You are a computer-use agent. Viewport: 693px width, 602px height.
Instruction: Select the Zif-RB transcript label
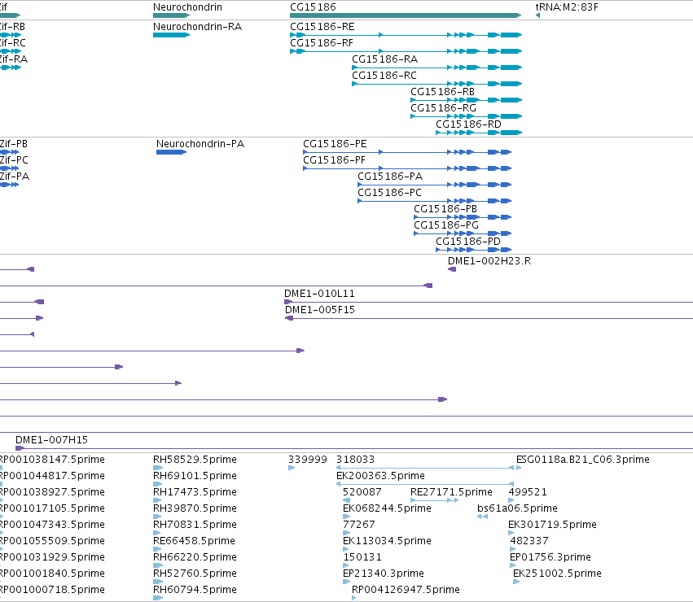coord(12,27)
